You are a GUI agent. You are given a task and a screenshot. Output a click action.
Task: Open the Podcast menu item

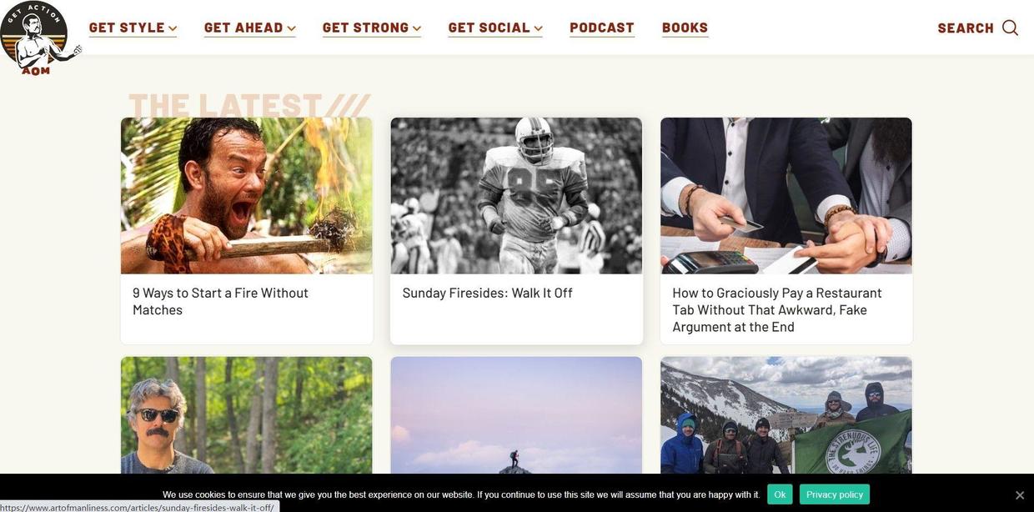(x=602, y=28)
